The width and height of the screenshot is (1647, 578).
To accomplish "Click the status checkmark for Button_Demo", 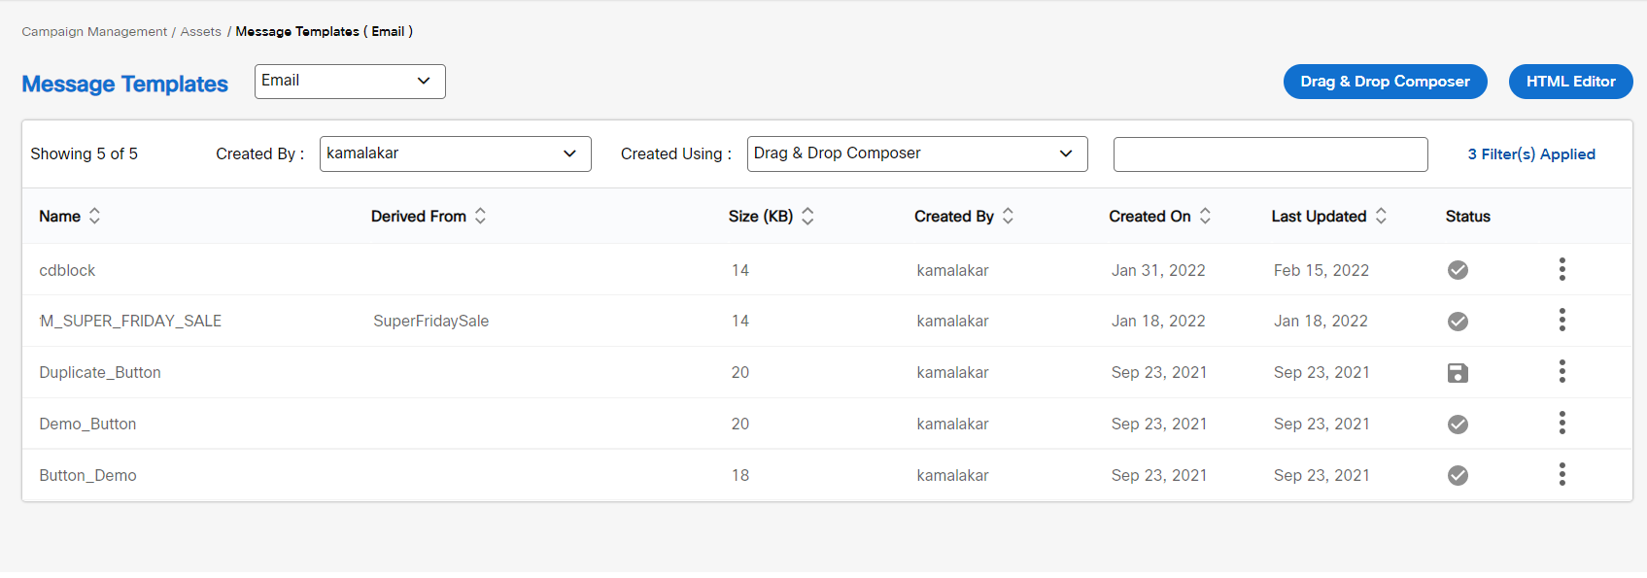I will pos(1458,475).
